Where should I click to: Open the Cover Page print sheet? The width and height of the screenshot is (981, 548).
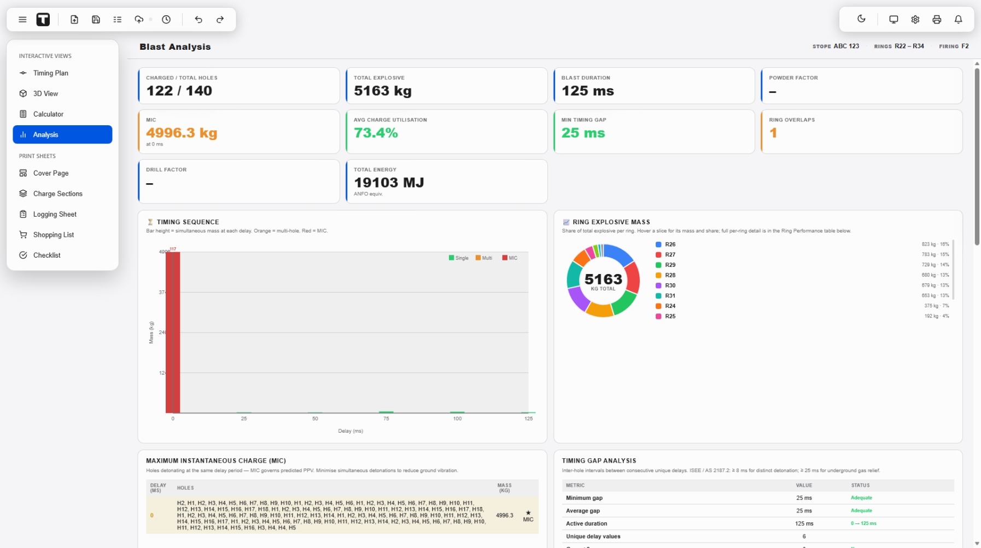tap(62, 173)
